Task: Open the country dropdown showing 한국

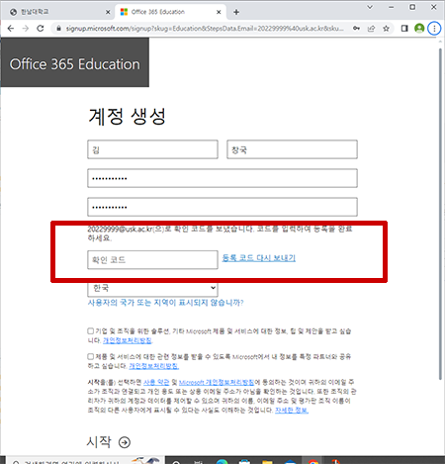Action: pos(152,289)
